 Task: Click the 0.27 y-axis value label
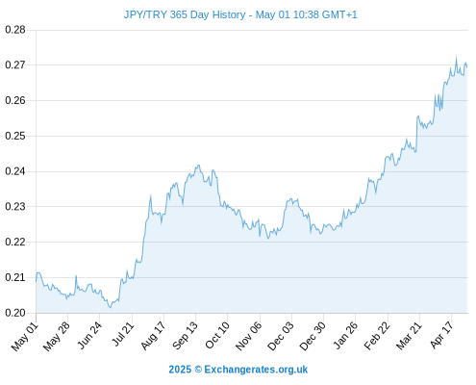pyautogui.click(x=15, y=65)
